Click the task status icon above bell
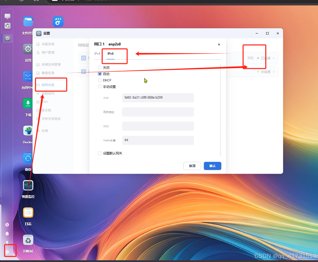 [7, 225]
